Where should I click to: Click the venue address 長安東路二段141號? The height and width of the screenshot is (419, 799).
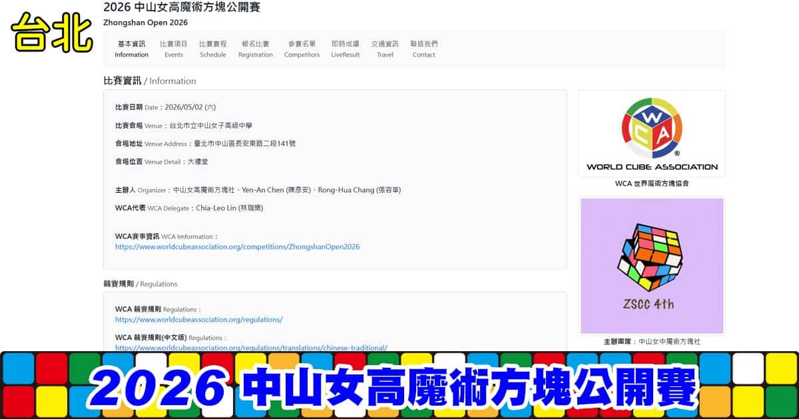click(244, 143)
